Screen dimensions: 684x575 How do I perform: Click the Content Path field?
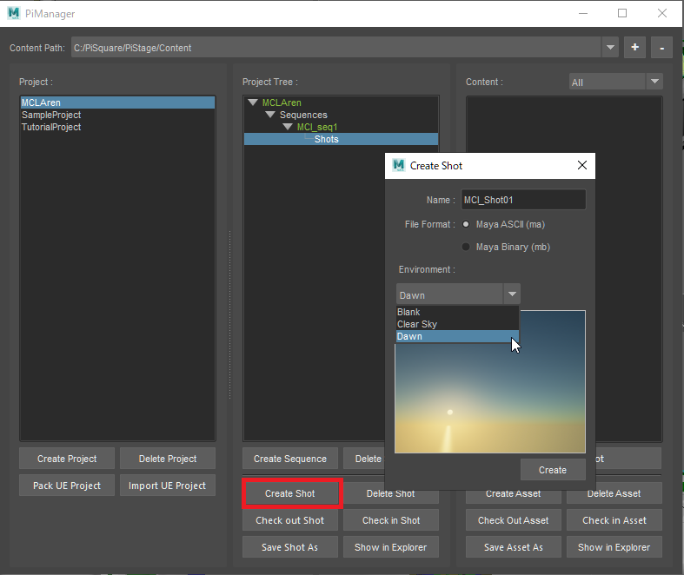pos(335,48)
